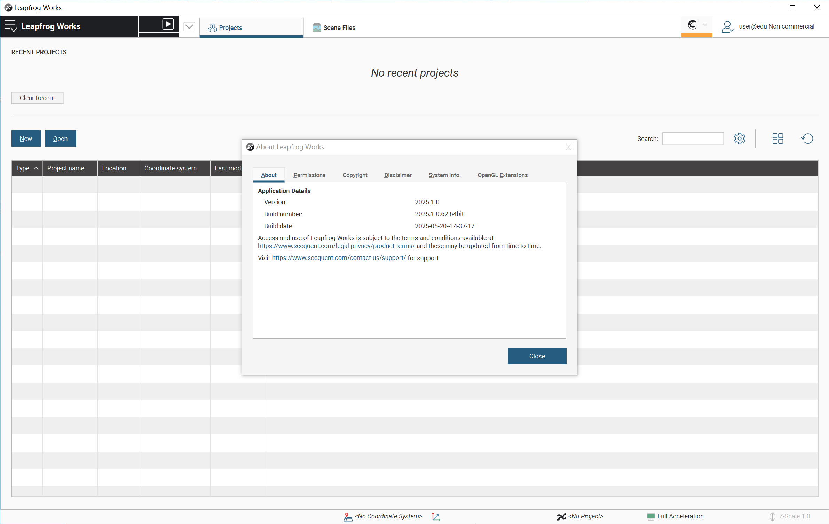This screenshot has height=524, width=829.
Task: Click the axes icon in the status bar
Action: (x=436, y=517)
